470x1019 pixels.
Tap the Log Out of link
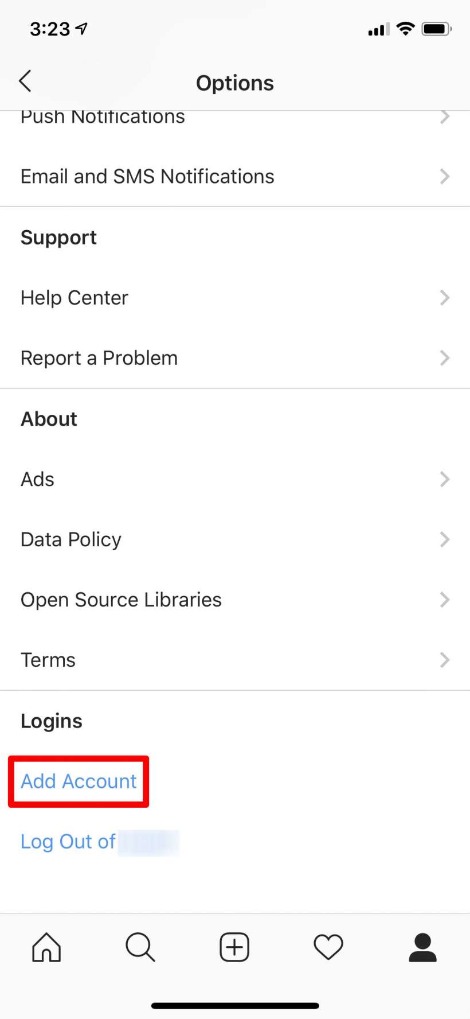[x=68, y=842]
